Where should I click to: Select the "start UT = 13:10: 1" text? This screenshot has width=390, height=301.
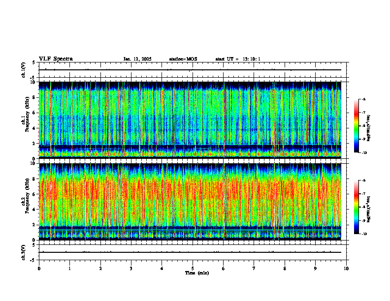(x=238, y=59)
